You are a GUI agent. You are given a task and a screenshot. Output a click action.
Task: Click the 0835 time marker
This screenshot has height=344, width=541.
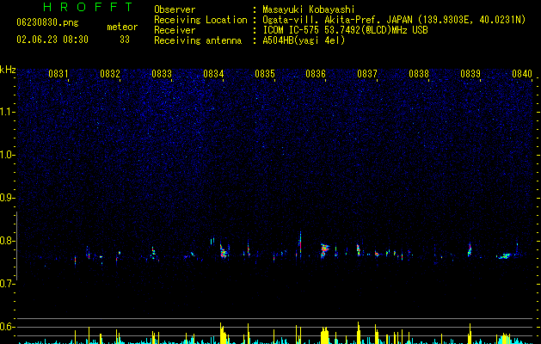(x=265, y=74)
